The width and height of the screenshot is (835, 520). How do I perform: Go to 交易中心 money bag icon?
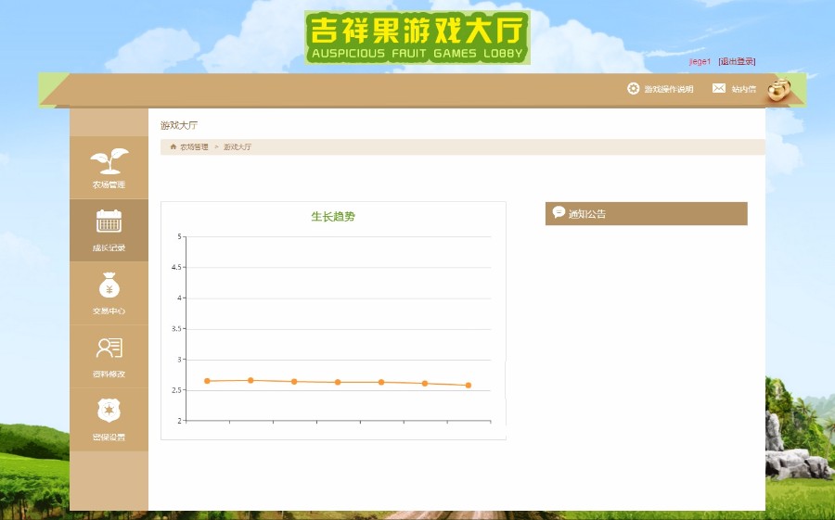109,285
